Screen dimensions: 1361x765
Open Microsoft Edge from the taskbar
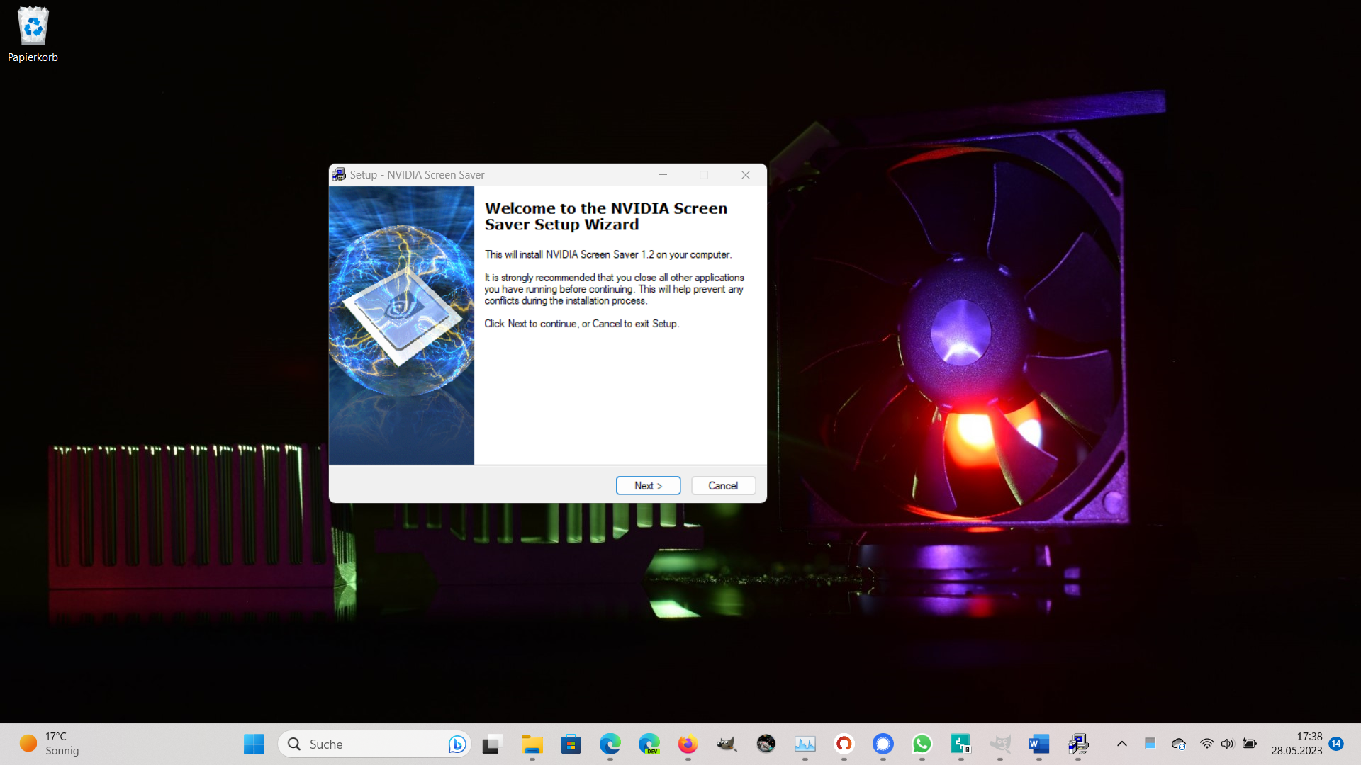click(x=610, y=744)
